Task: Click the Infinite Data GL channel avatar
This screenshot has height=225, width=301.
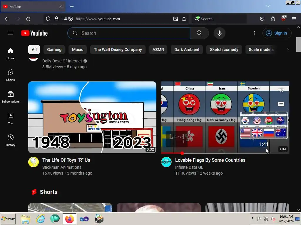Action: [x=166, y=162]
